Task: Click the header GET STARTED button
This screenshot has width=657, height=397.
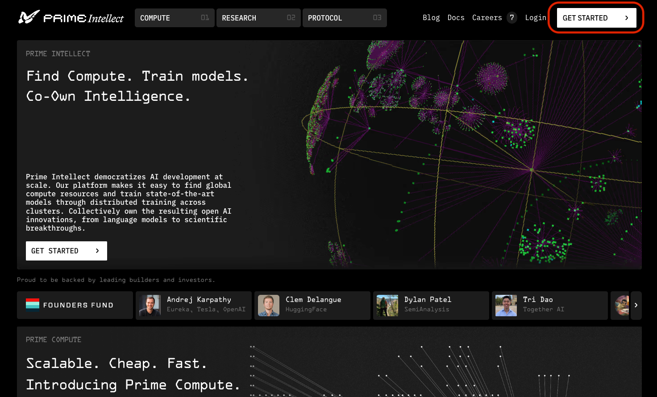Action: (597, 18)
